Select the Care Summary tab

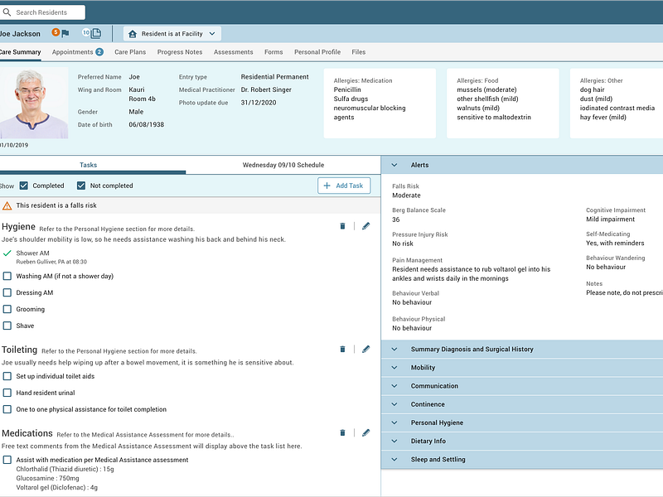click(x=20, y=52)
